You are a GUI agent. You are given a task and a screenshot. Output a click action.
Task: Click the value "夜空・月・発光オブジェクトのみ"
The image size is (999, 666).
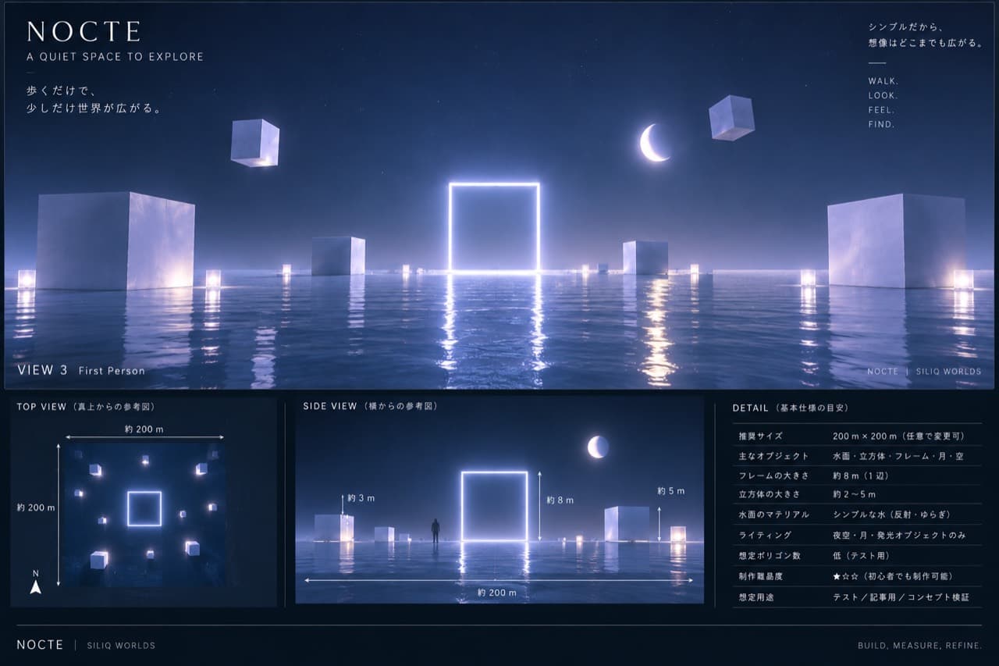coord(899,536)
